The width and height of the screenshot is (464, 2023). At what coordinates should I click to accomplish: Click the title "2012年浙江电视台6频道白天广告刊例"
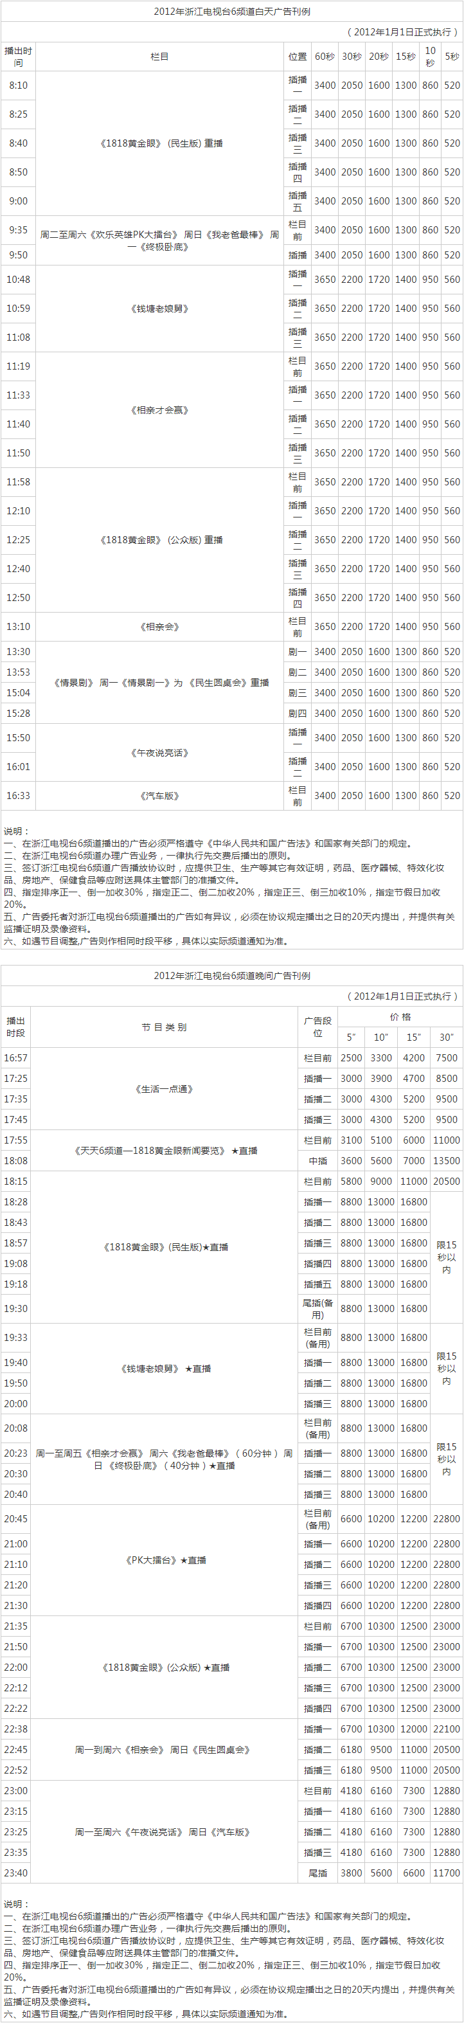[x=231, y=12]
